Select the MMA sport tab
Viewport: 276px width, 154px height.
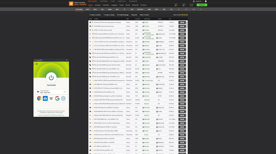(x=110, y=9)
